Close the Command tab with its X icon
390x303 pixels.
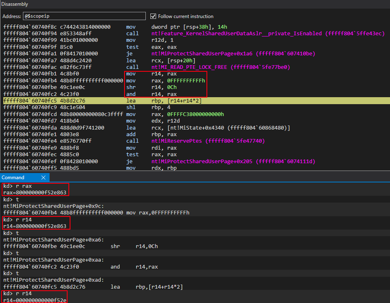[x=43, y=178]
